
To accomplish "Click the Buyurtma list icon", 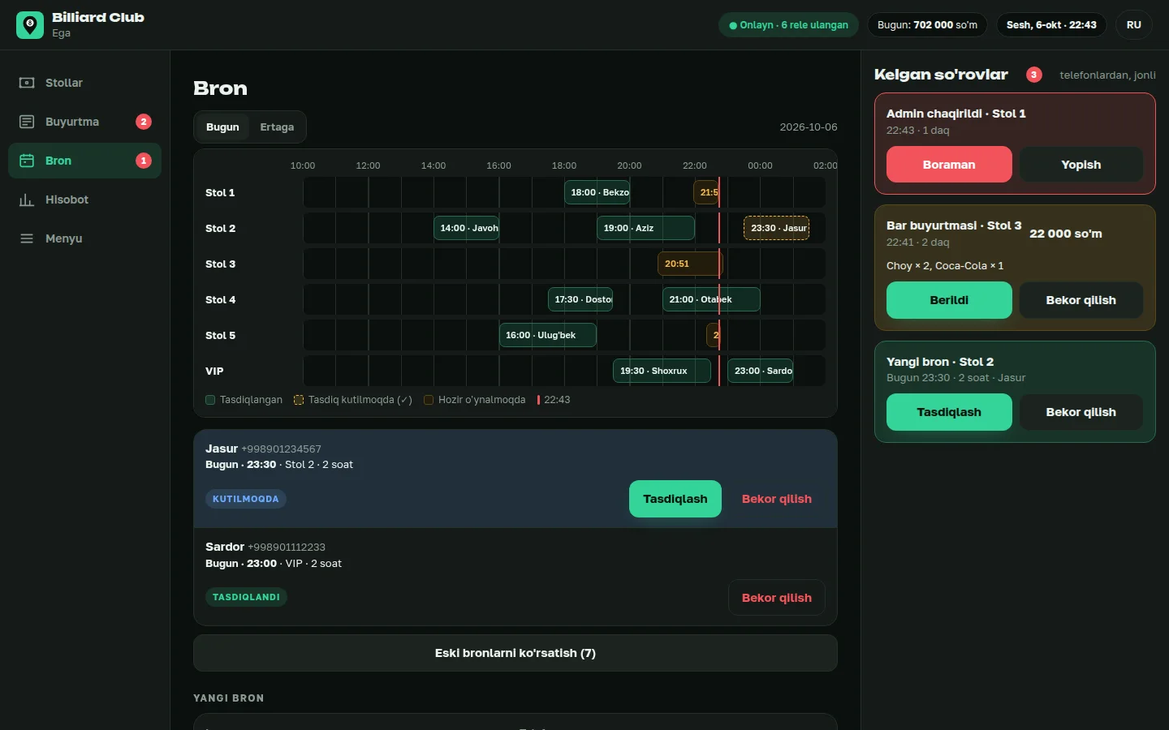I will 27,122.
